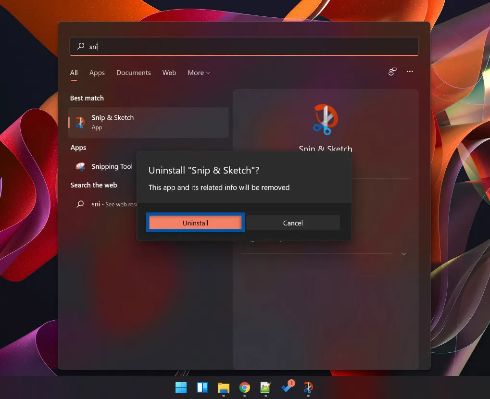Open the Start menu
The image size is (490, 399).
click(x=181, y=387)
